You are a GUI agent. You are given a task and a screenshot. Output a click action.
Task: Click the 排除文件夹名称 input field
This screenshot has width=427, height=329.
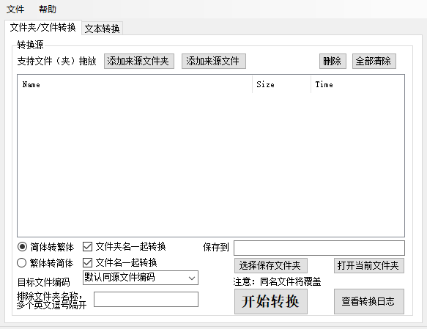coord(146,299)
